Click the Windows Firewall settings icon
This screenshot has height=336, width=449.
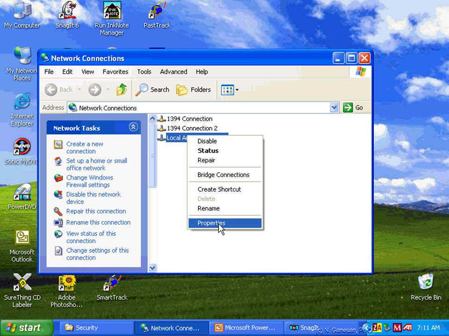point(58,178)
